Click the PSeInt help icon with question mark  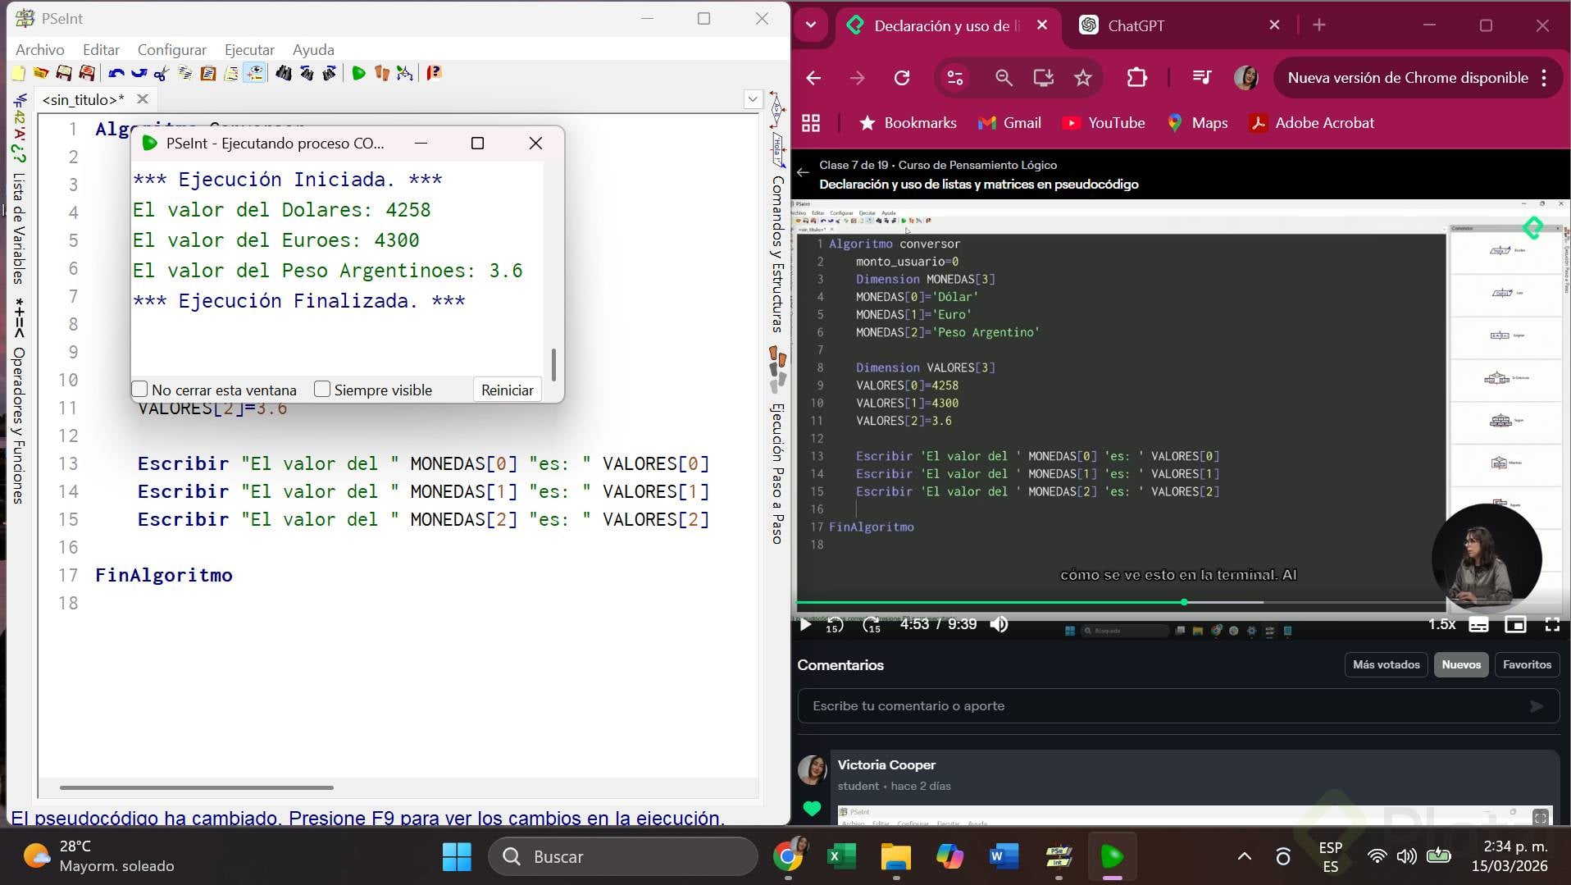pyautogui.click(x=434, y=74)
